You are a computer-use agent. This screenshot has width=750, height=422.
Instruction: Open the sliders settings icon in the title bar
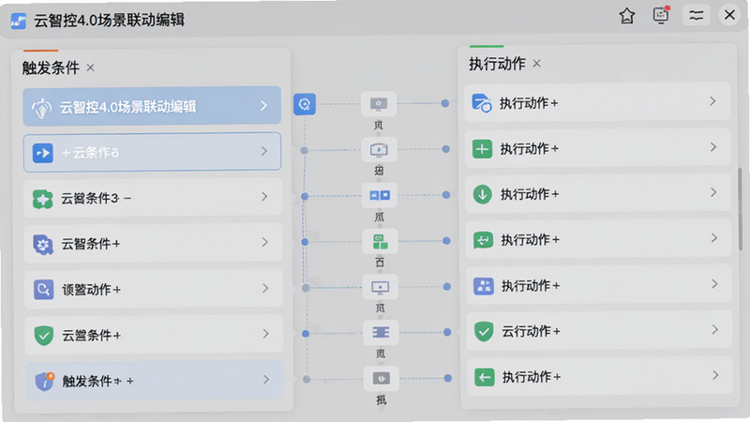click(696, 15)
